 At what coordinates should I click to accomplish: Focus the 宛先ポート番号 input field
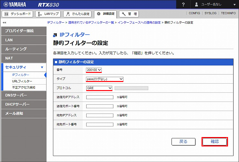pos(100,124)
